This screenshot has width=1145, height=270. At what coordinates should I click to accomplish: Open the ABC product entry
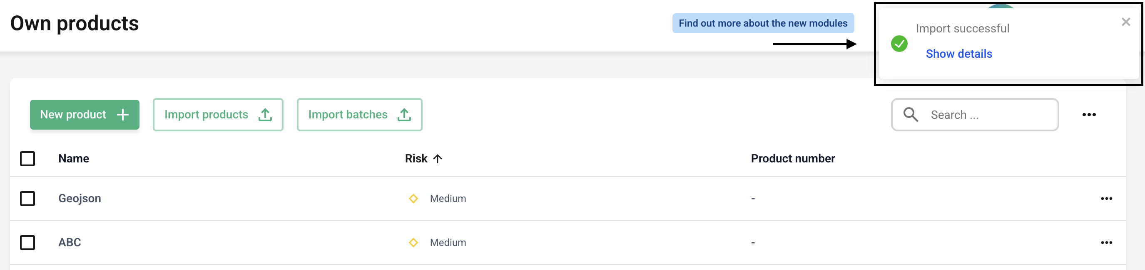point(70,243)
